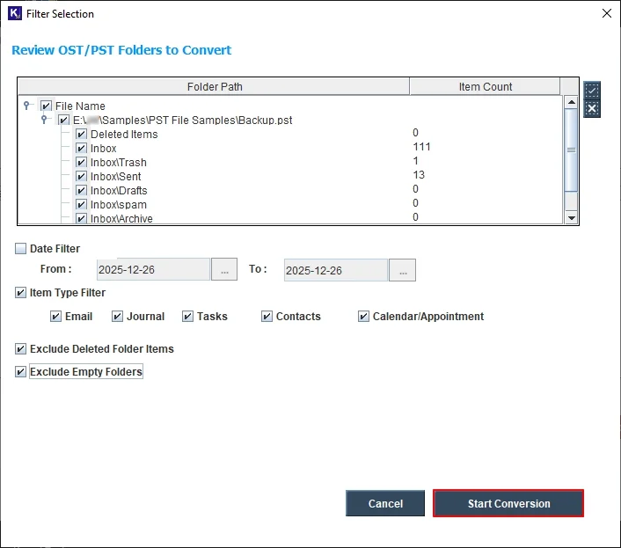Select the Inbox\spam row label
621x548 pixels.
tap(119, 205)
